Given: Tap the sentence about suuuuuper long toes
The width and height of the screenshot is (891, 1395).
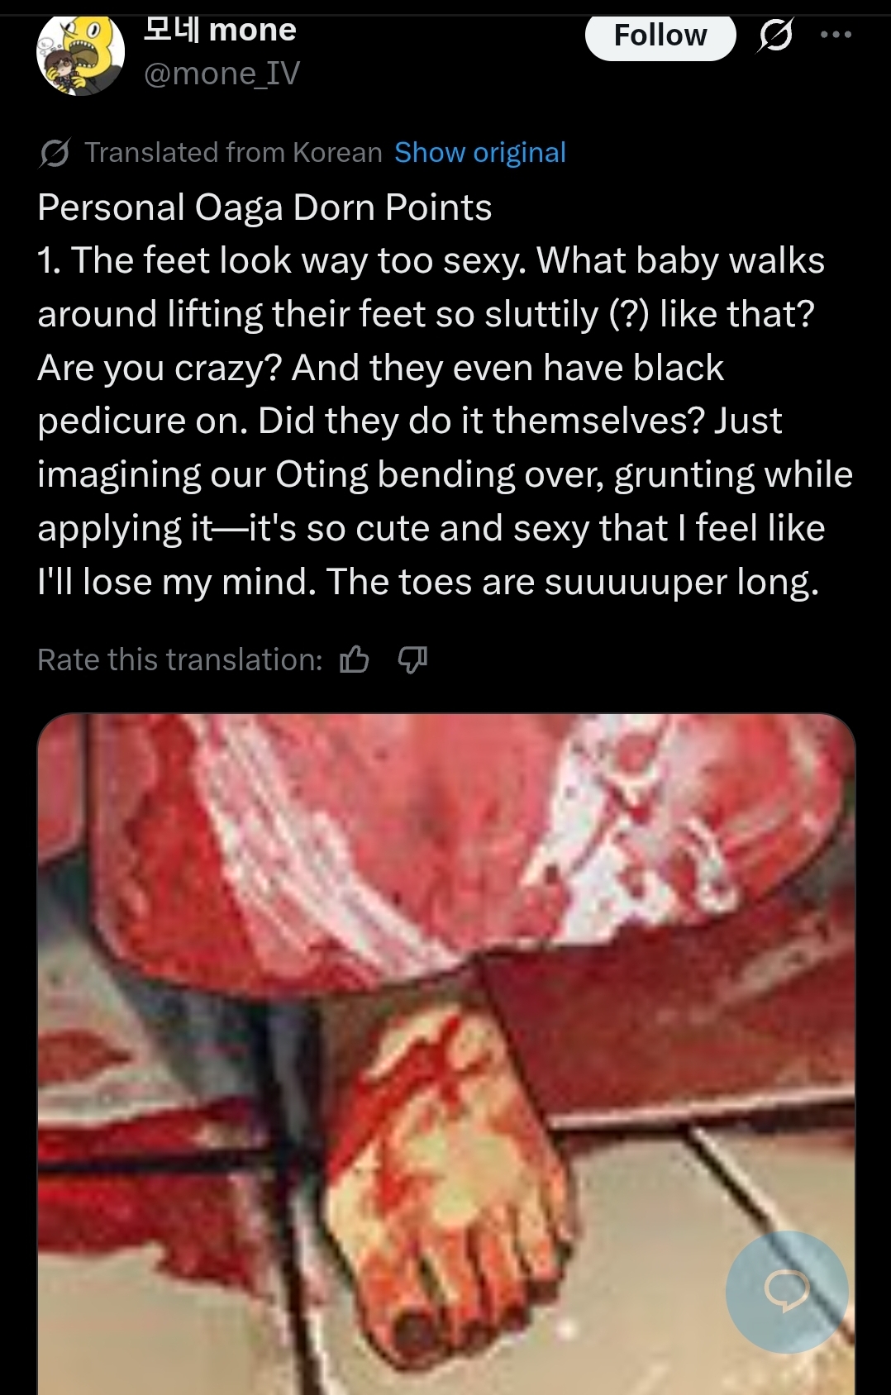Looking at the screenshot, I should [x=572, y=582].
